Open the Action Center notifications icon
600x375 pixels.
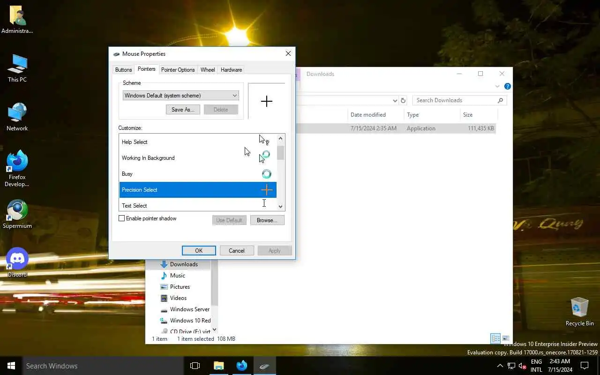pos(585,366)
